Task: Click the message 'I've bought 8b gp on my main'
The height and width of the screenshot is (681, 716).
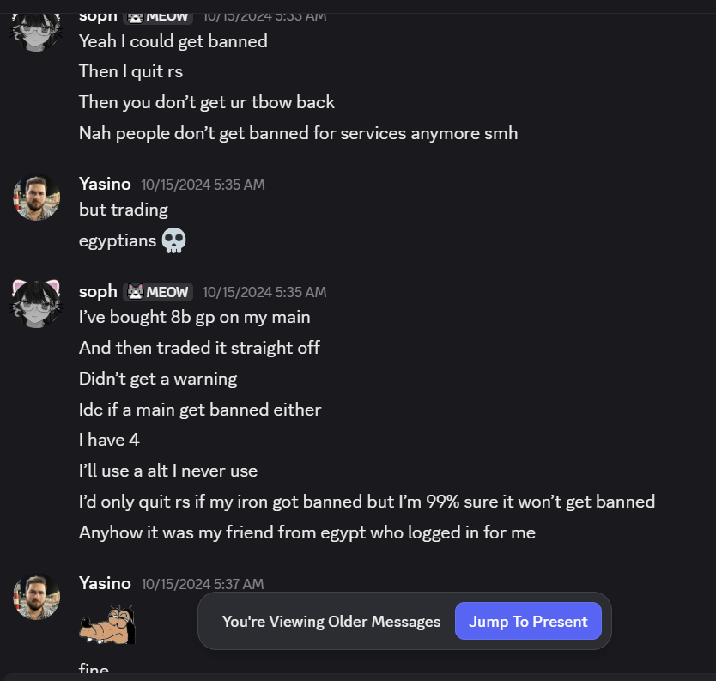Action: point(194,317)
